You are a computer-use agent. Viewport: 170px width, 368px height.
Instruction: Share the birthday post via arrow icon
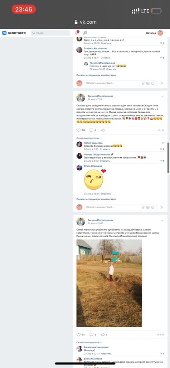[x=103, y=130]
